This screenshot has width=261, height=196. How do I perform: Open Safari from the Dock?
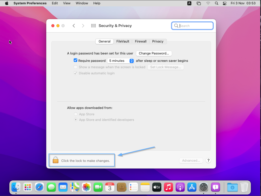pos(40,188)
